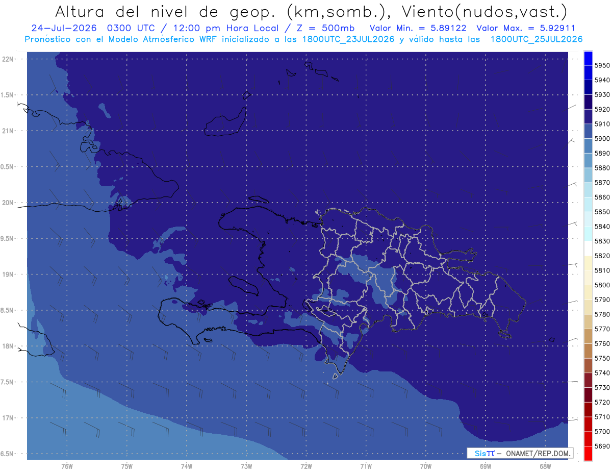Click the topmost bright blue color bar segment
The width and height of the screenshot is (612, 473).
[x=588, y=58]
